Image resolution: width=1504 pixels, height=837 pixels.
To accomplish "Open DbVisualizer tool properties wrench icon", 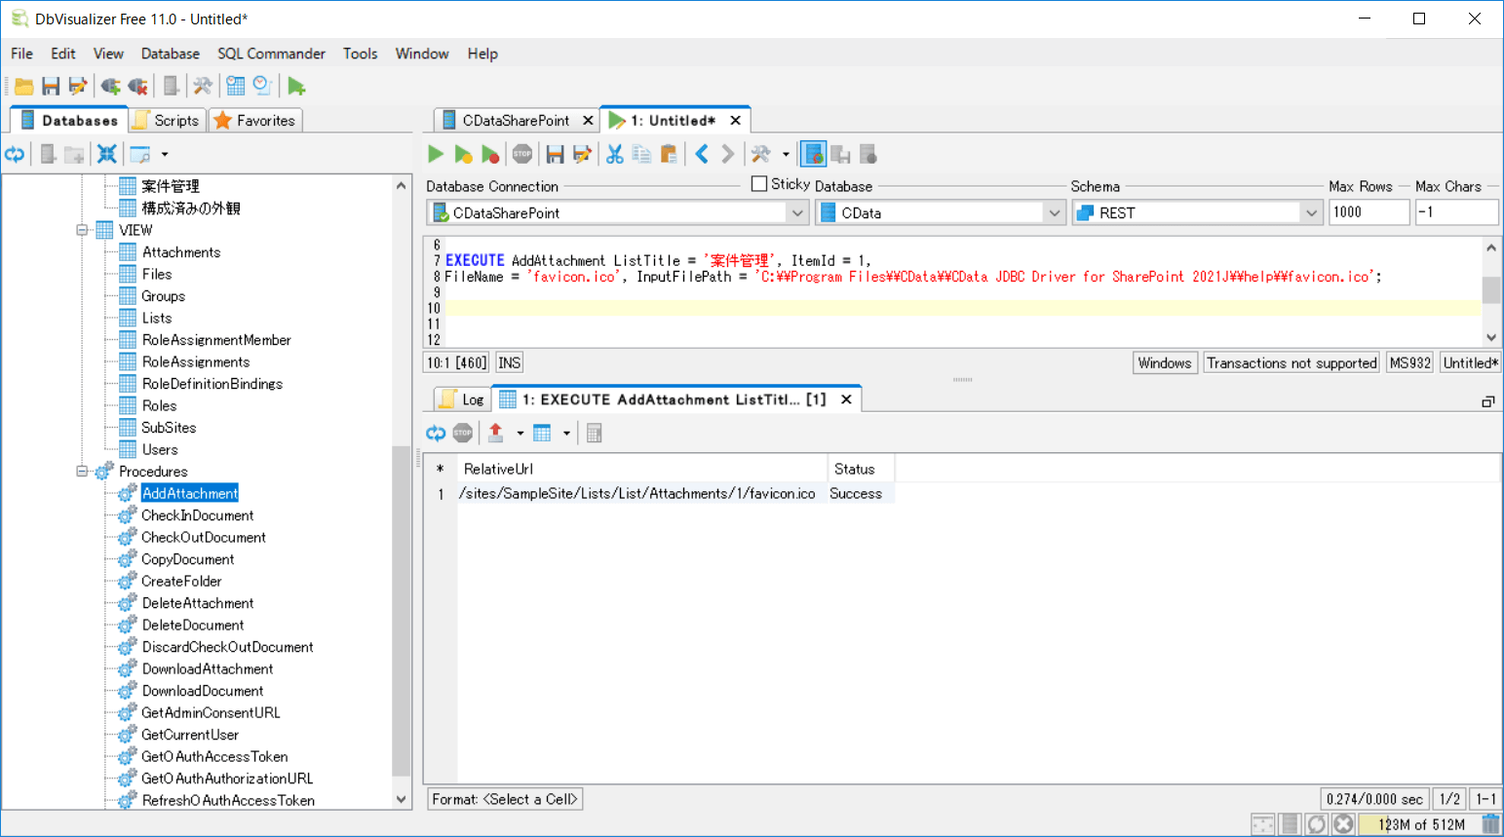I will pyautogui.click(x=203, y=86).
